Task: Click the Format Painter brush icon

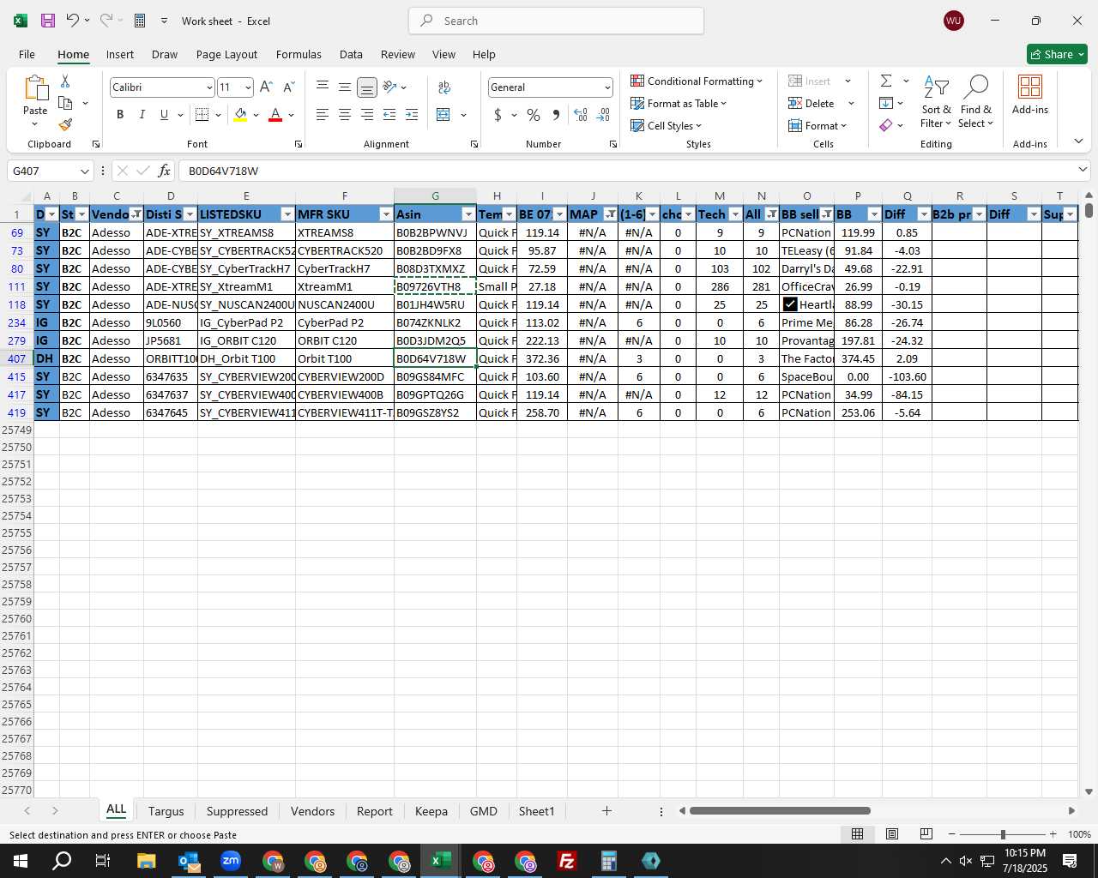Action: tap(65, 125)
